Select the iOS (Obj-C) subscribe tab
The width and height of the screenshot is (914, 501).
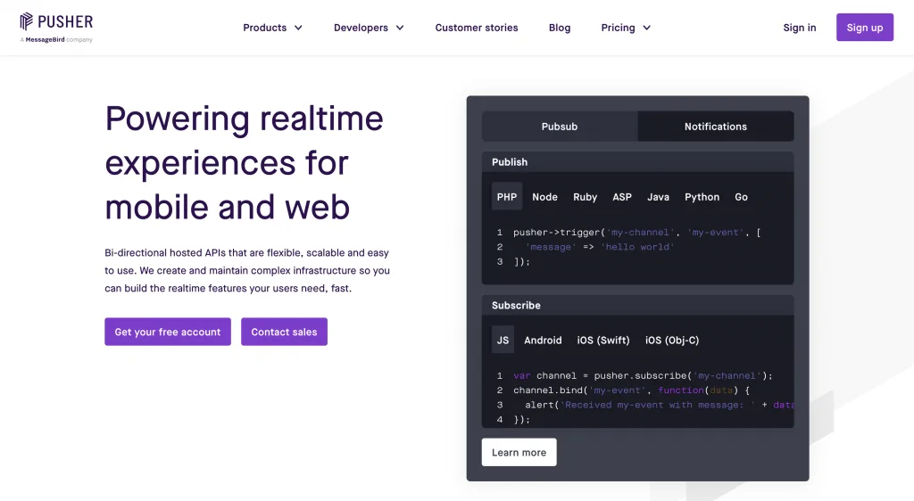pos(671,340)
